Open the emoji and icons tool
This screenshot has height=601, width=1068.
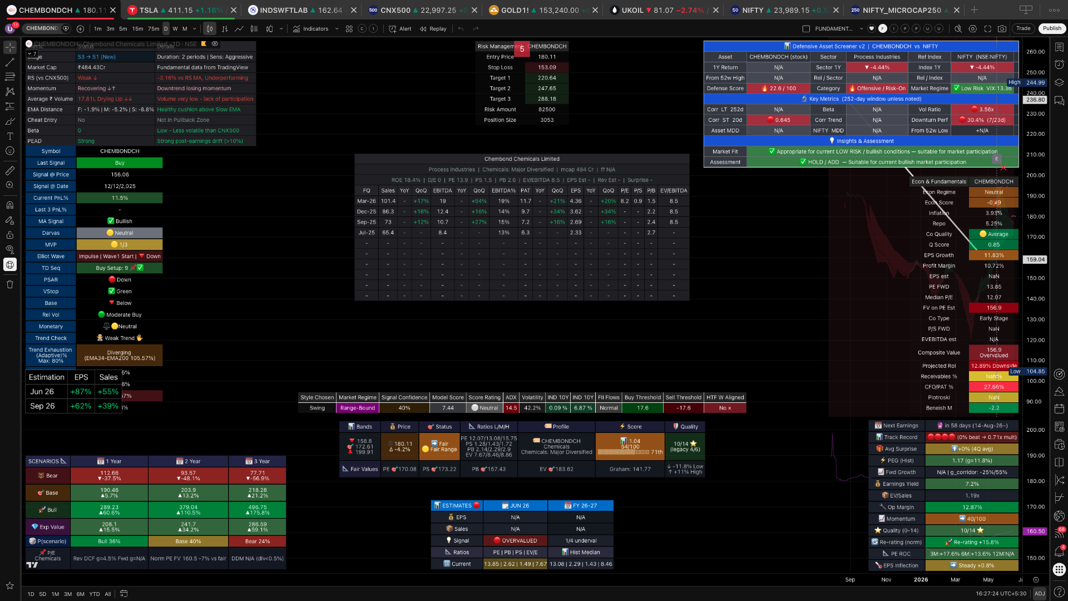tap(10, 151)
